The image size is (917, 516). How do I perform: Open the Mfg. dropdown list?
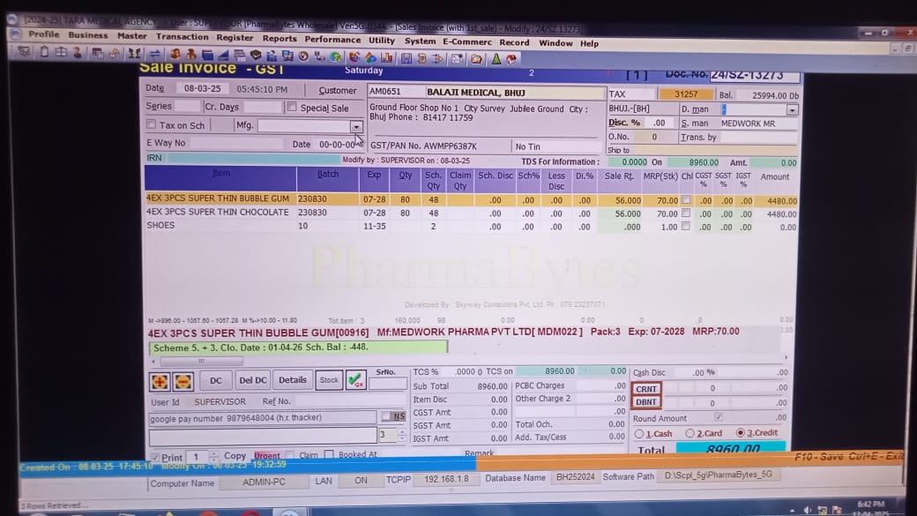[x=355, y=127]
